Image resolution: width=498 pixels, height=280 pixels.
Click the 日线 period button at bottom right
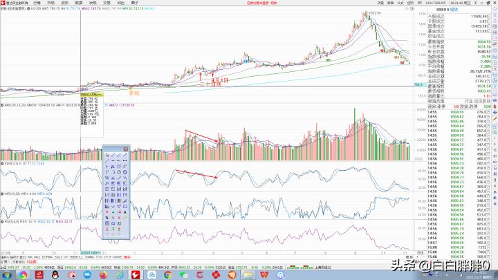pos(420,253)
